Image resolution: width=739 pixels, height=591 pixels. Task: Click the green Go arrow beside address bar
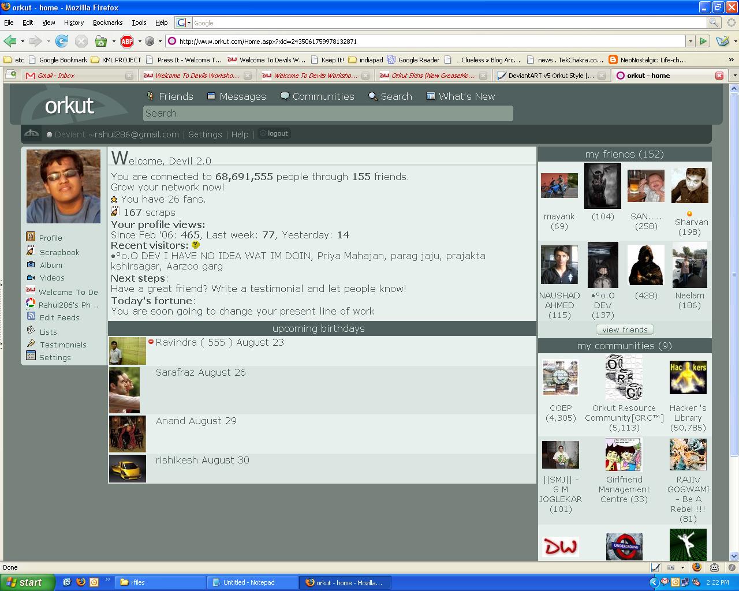click(x=703, y=41)
